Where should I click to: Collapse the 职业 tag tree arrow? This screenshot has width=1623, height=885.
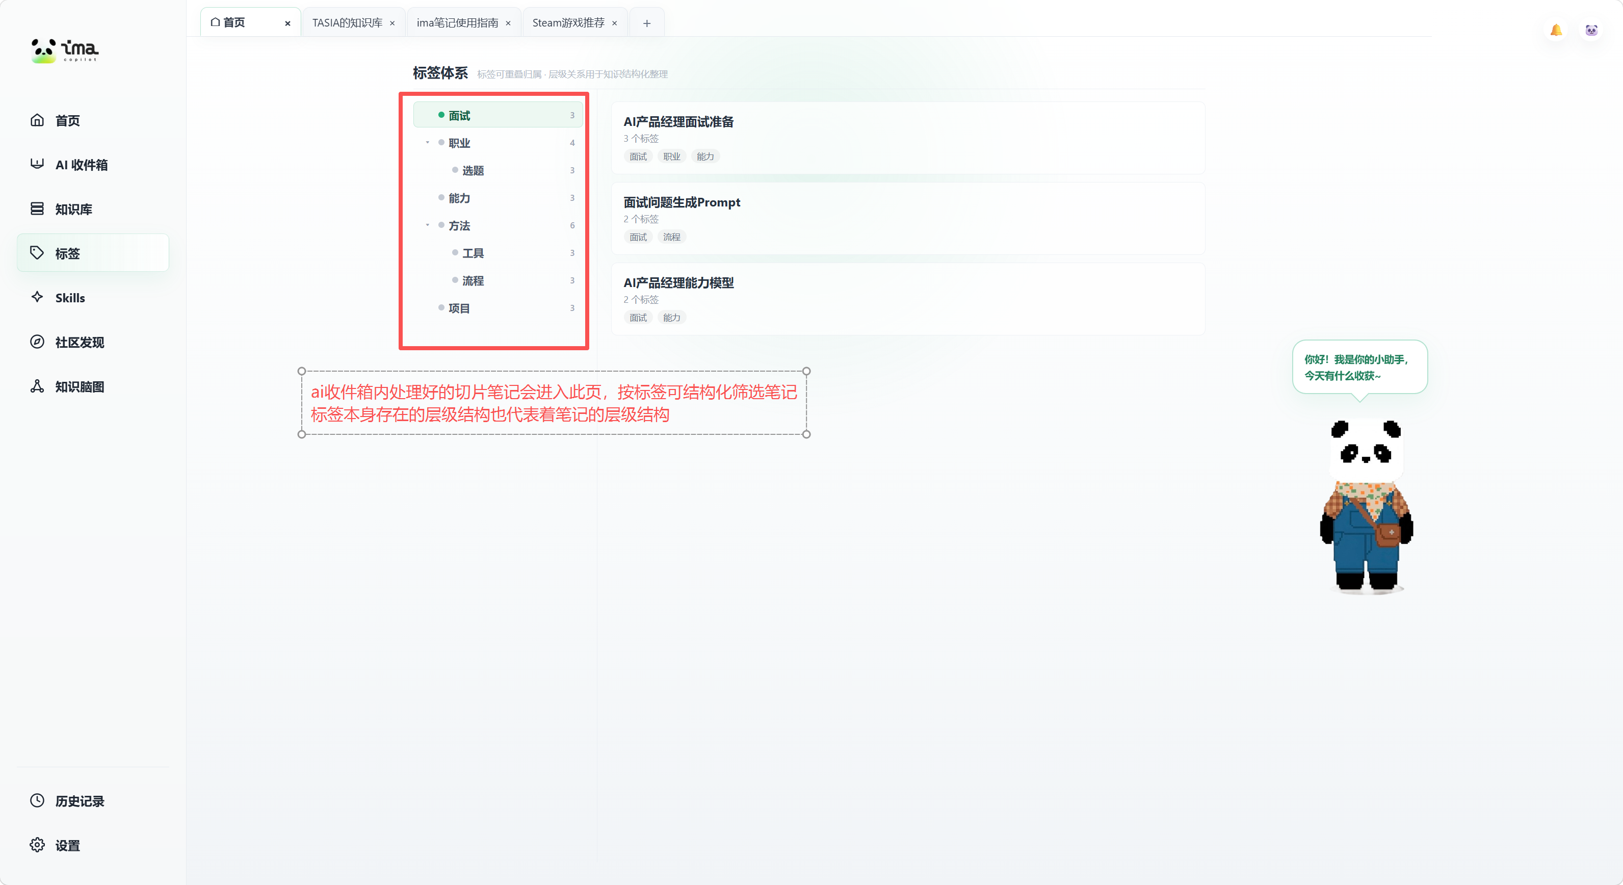point(427,142)
